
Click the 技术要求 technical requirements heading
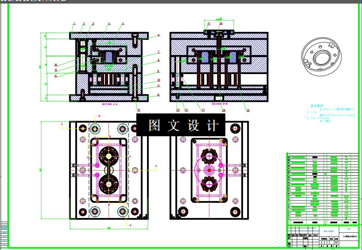[x=317, y=106]
